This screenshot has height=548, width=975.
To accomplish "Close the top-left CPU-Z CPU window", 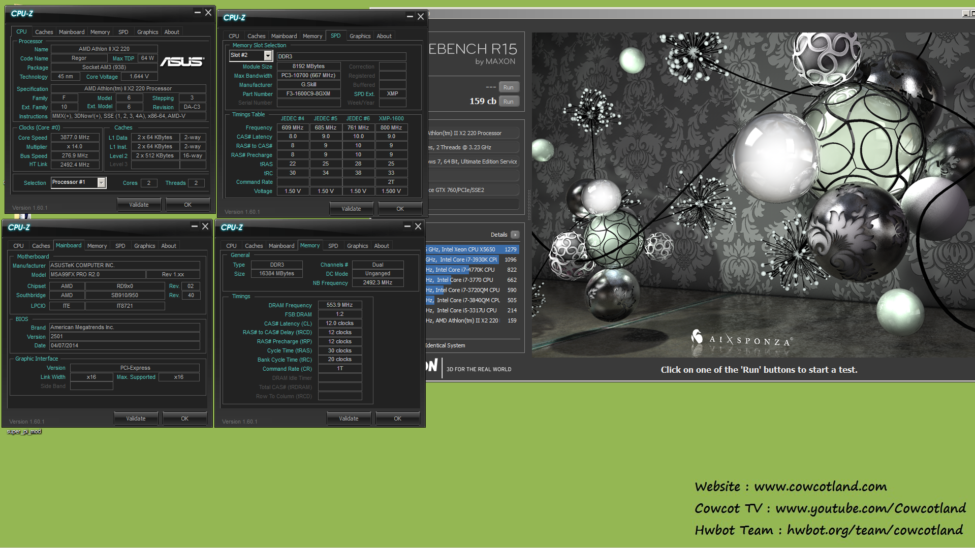I will point(208,13).
